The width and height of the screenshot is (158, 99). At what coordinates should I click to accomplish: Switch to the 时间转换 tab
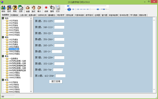[14, 15]
